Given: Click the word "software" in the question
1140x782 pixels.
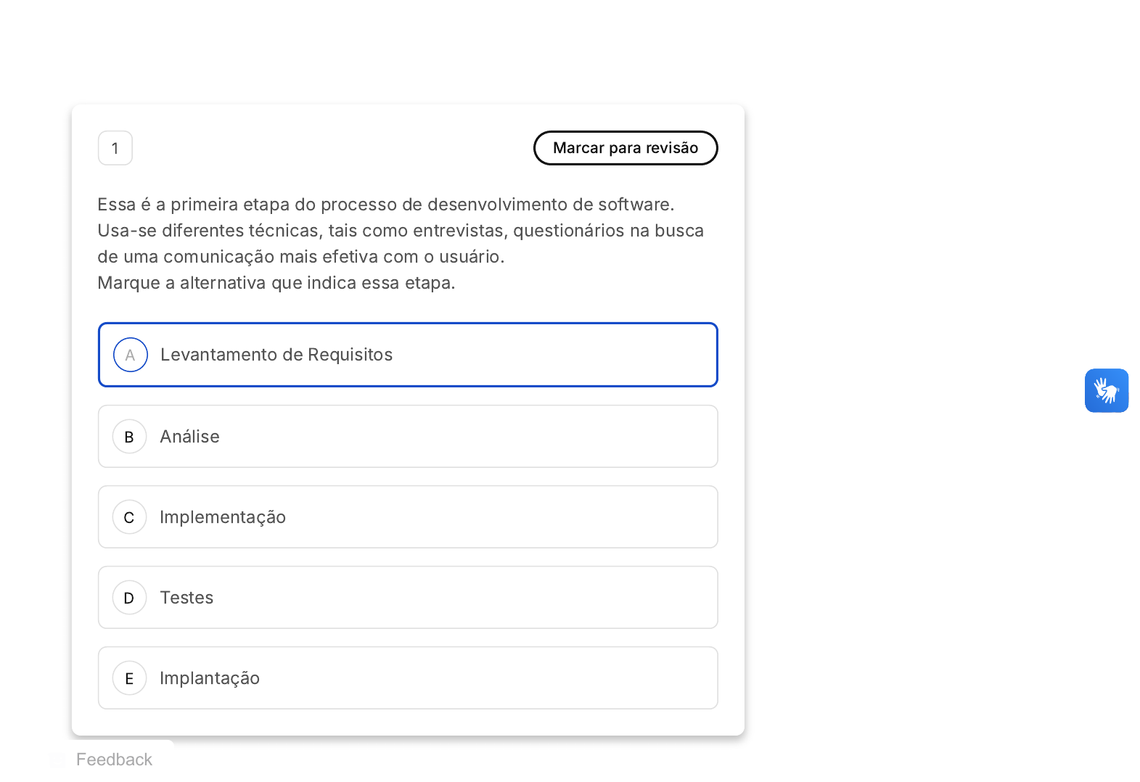Looking at the screenshot, I should [633, 205].
